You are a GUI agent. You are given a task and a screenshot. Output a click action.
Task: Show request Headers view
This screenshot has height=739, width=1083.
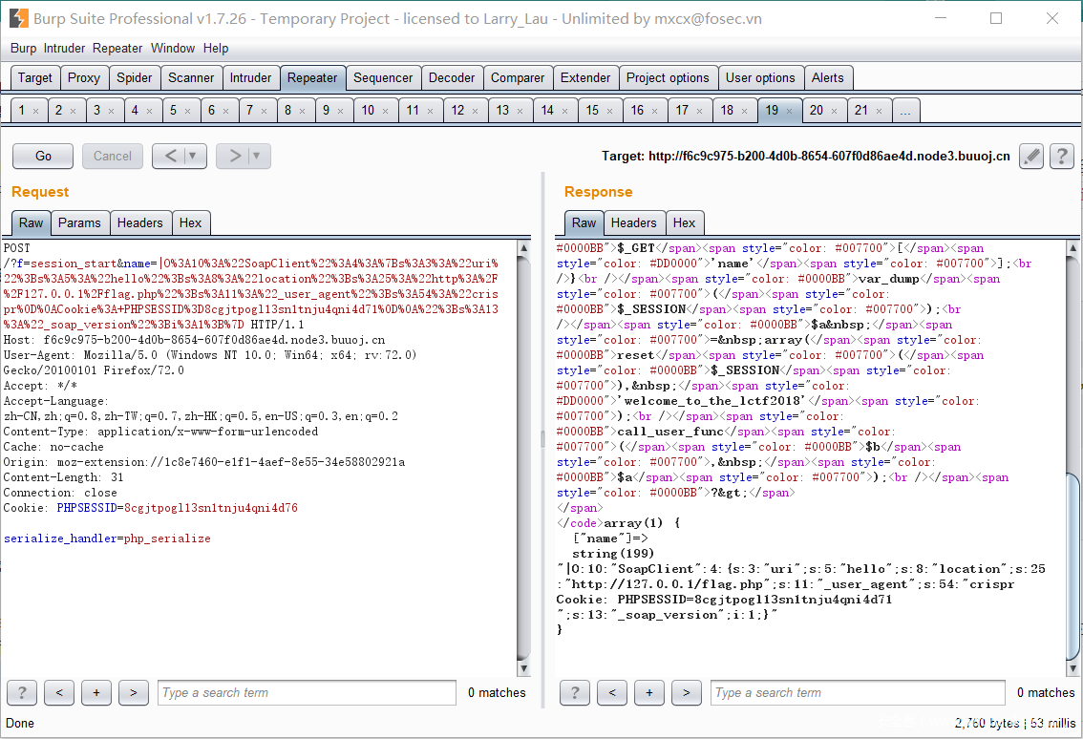140,223
